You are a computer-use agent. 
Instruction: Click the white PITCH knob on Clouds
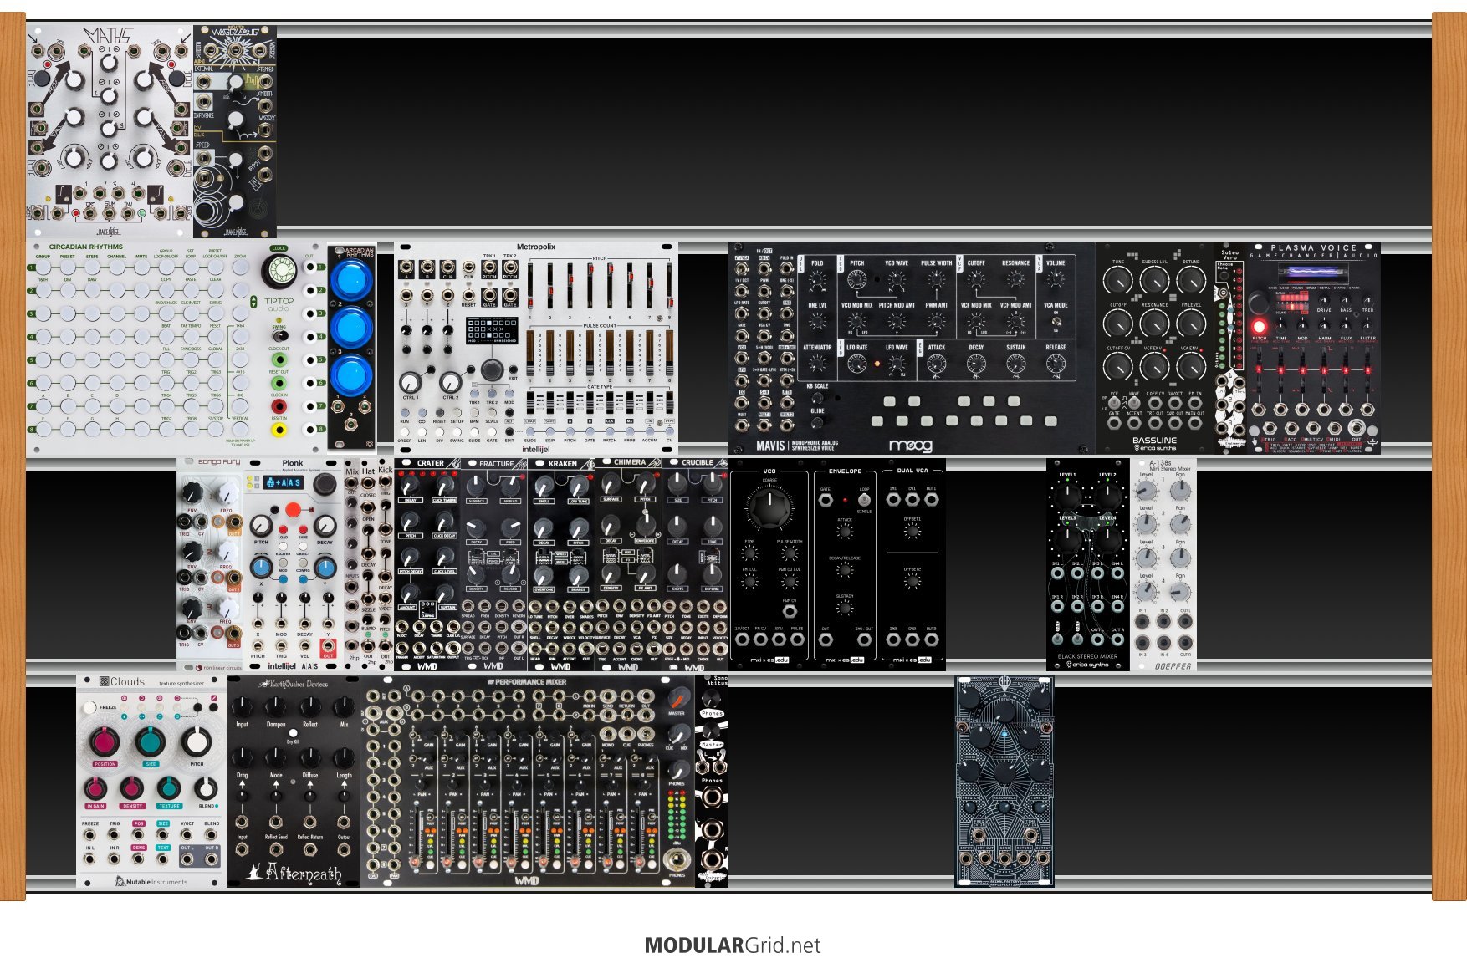197,741
